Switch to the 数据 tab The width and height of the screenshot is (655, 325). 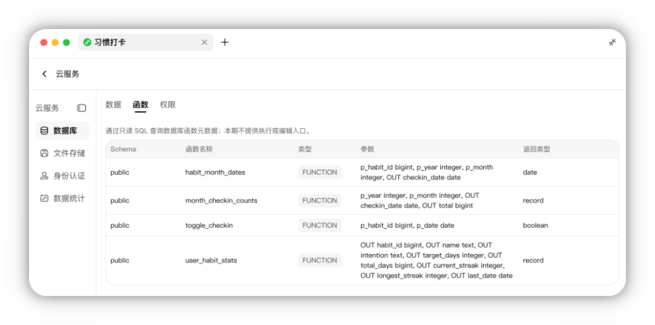point(113,105)
